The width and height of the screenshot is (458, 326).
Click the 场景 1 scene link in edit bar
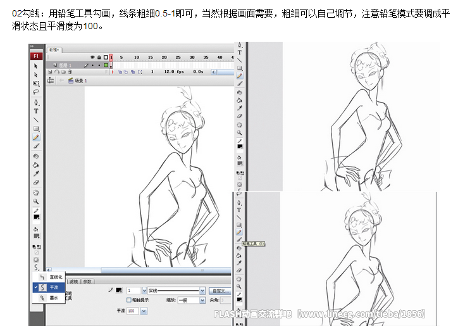click(x=78, y=80)
